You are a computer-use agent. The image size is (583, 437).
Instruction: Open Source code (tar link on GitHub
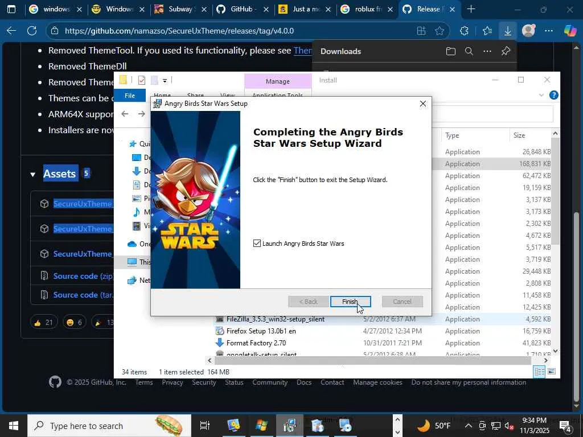pos(83,295)
